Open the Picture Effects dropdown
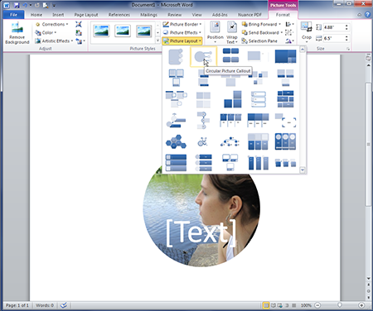Viewport: 373px width, 311px height. pyautogui.click(x=182, y=32)
